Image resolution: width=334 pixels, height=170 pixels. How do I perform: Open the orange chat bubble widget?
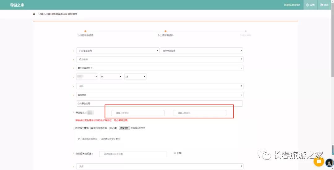click(x=319, y=161)
